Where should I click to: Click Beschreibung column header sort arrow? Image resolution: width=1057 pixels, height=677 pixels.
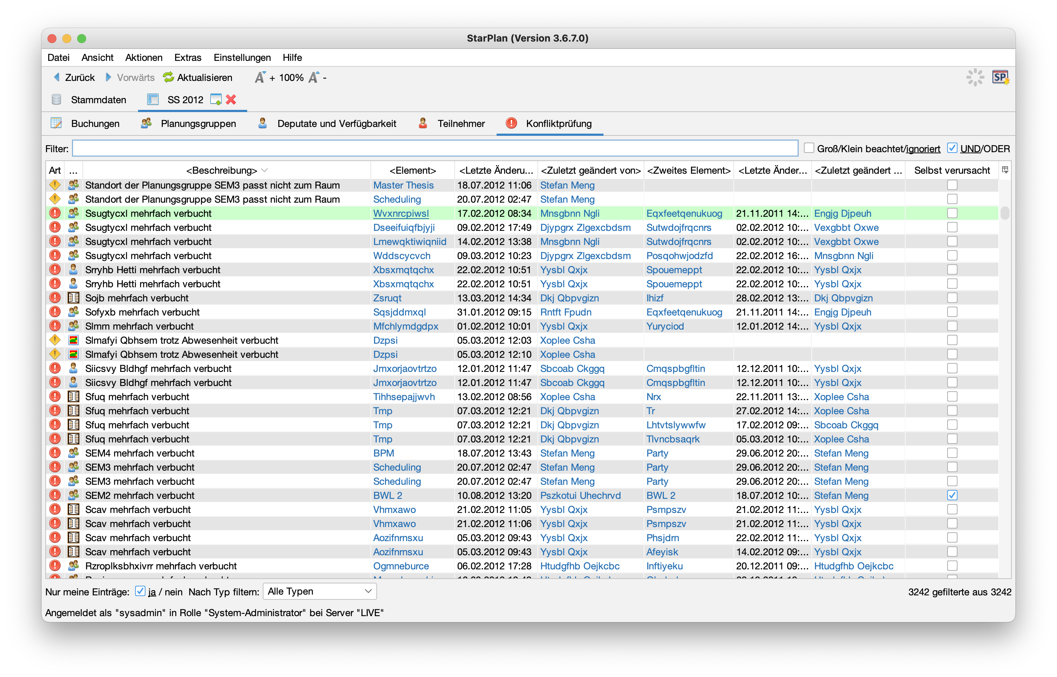[265, 170]
